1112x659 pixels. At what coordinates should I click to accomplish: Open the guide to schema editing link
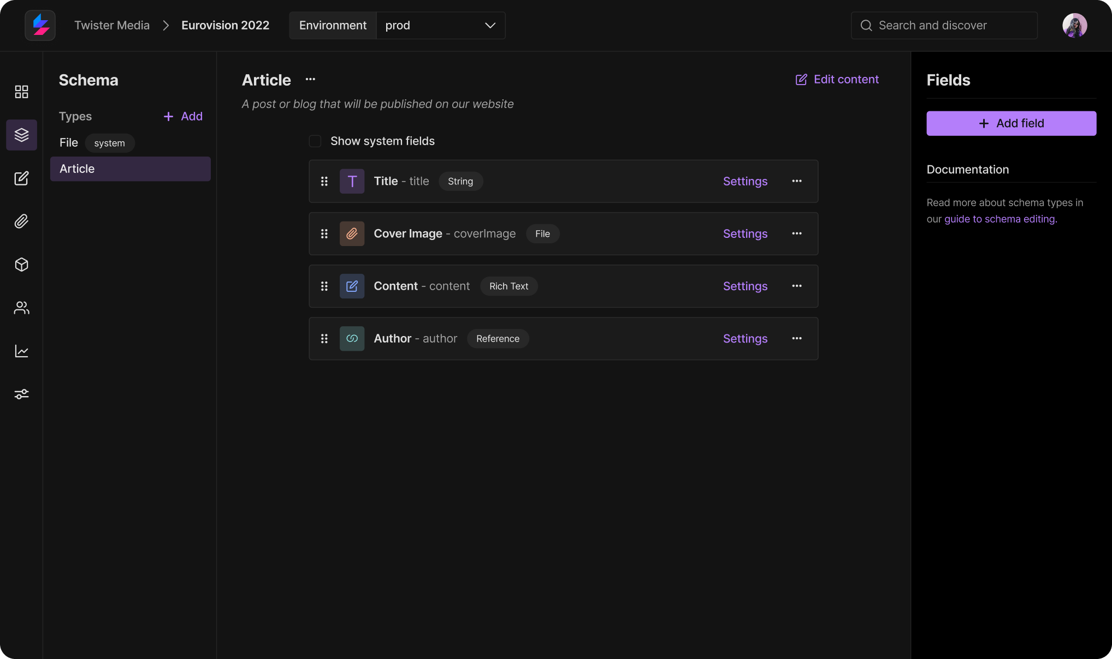click(x=999, y=219)
